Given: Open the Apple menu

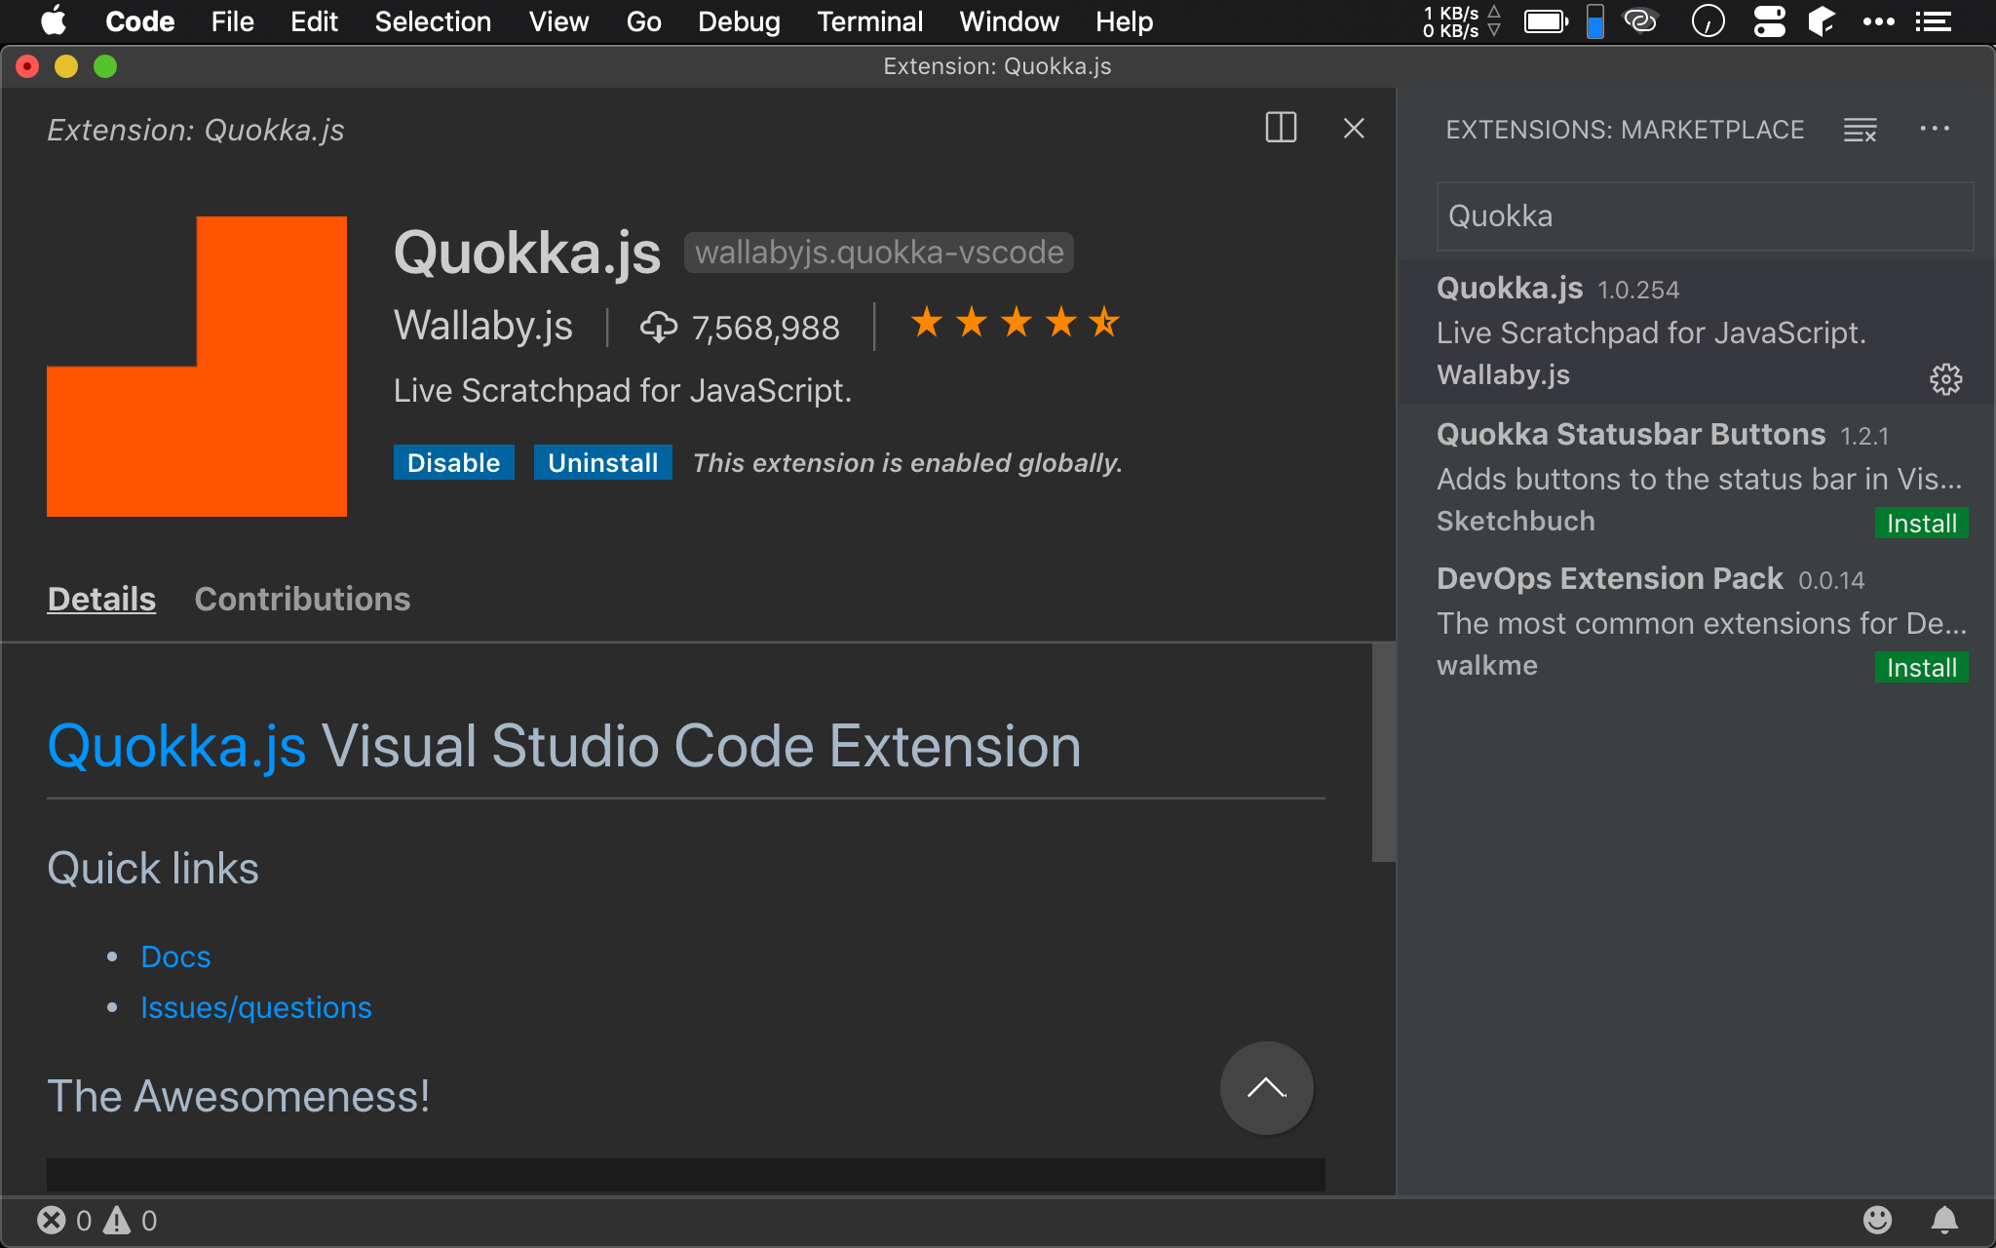Looking at the screenshot, I should pyautogui.click(x=55, y=20).
